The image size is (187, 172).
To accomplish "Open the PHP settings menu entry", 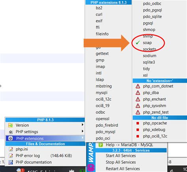I will (45, 132).
